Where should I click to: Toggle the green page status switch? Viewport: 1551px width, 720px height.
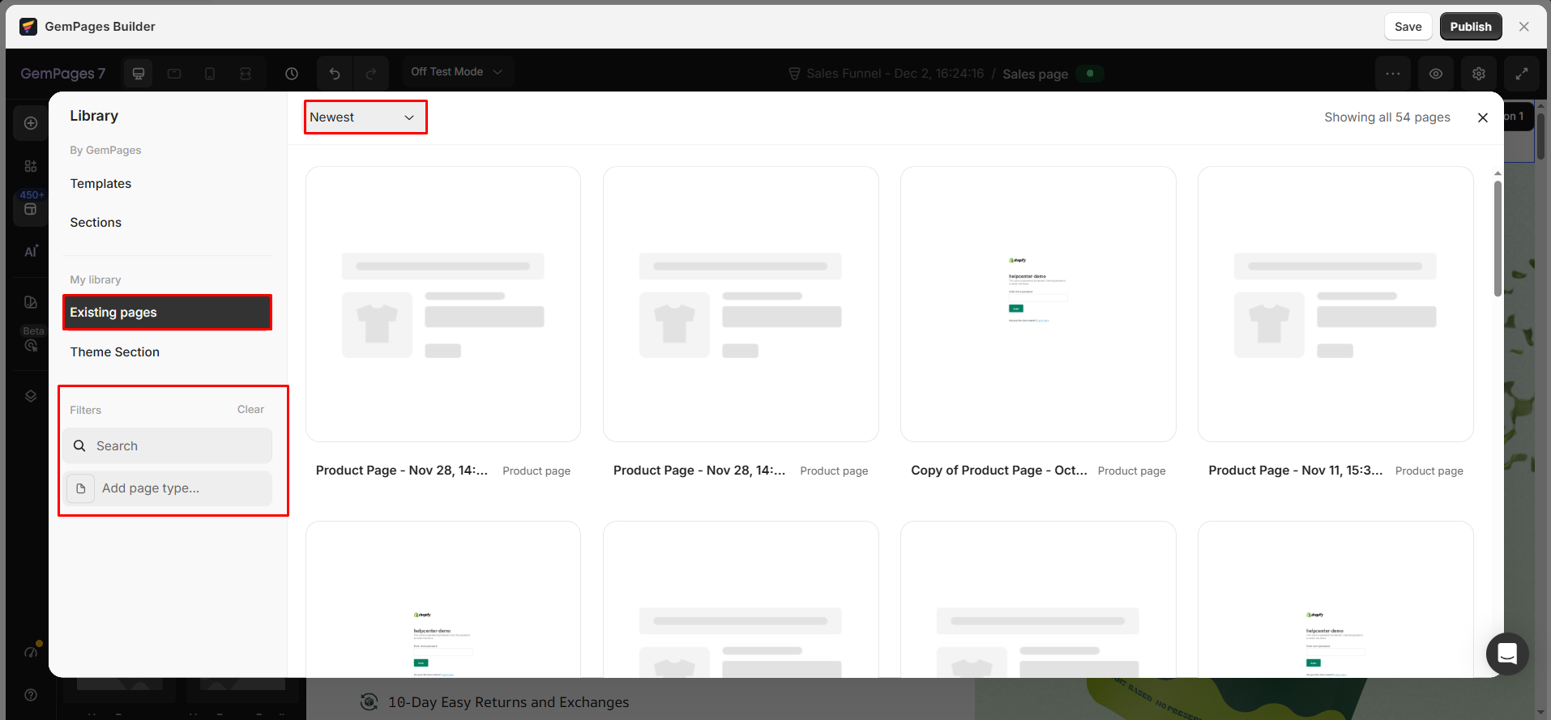click(1091, 74)
